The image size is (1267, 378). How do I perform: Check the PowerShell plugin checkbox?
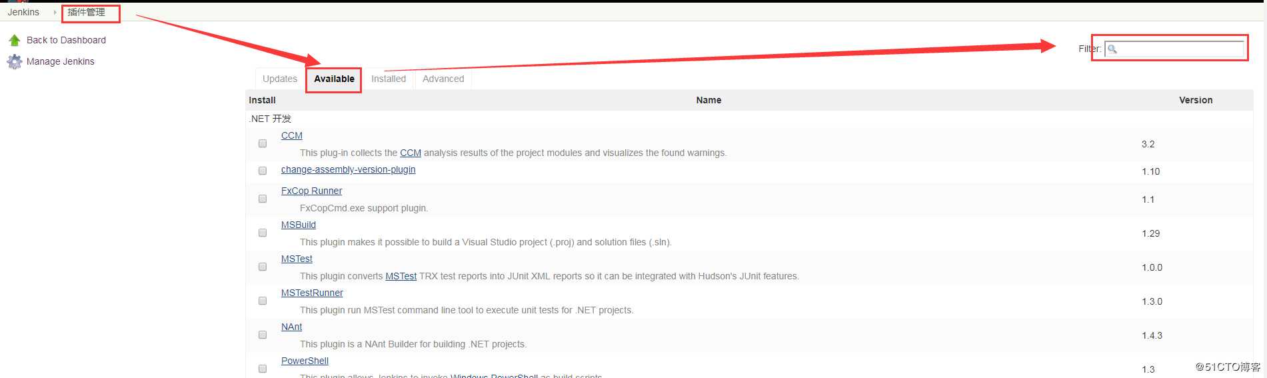tap(263, 369)
